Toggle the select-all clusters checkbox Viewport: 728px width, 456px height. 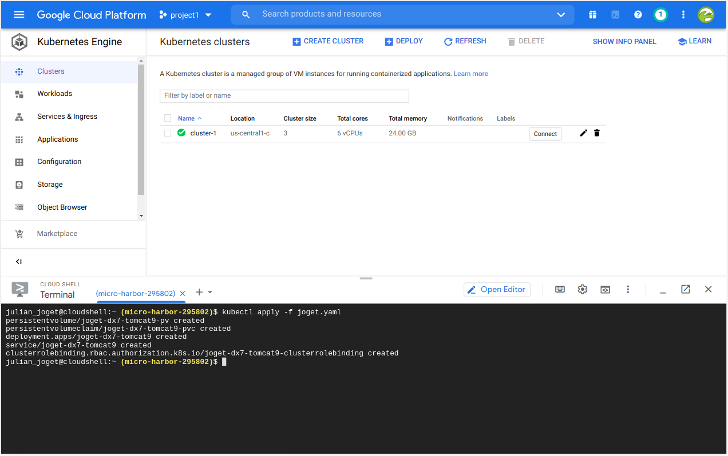pos(168,118)
